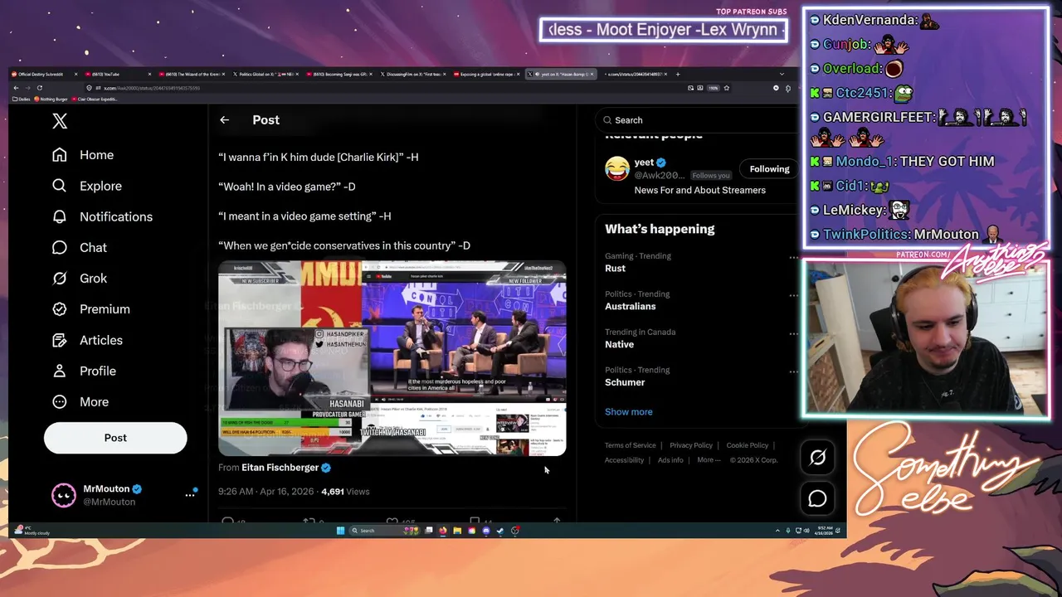Click the browser reload button
This screenshot has height=597, width=1062.
point(39,88)
